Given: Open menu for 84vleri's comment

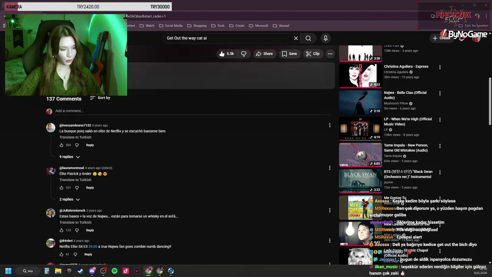Looking at the screenshot, I should pos(329,240).
